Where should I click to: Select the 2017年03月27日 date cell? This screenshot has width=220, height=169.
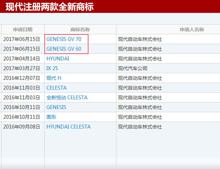click(22, 69)
